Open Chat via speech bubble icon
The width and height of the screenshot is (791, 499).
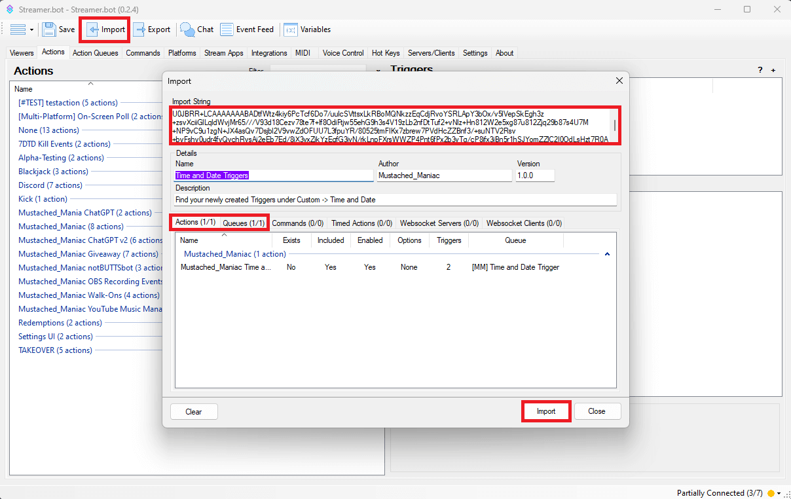point(187,29)
